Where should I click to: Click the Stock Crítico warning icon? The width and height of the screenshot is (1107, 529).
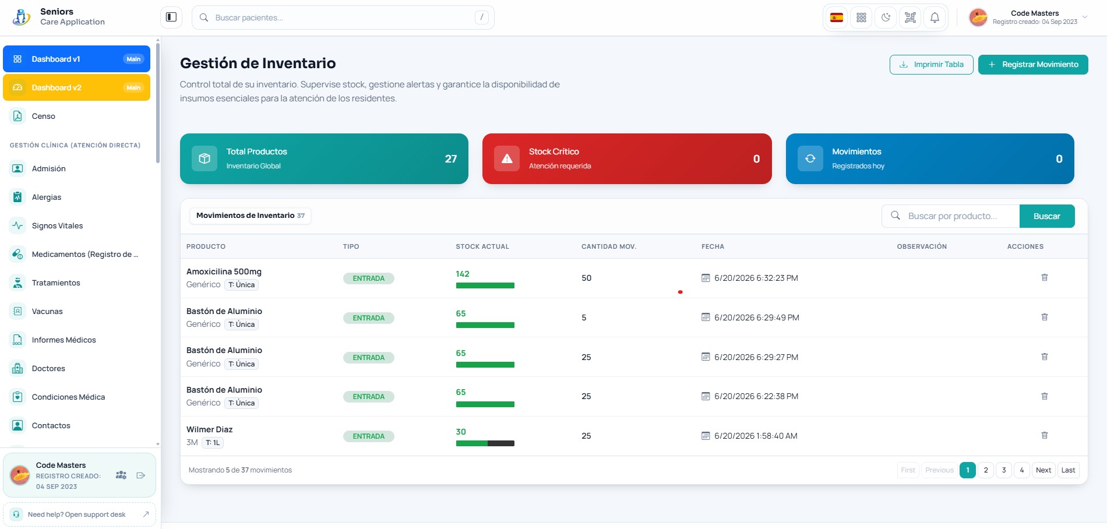point(507,158)
